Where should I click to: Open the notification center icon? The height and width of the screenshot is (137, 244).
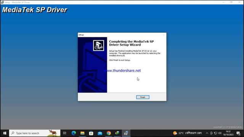tap(238, 133)
